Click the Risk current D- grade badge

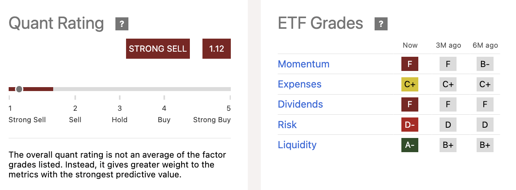(x=410, y=125)
